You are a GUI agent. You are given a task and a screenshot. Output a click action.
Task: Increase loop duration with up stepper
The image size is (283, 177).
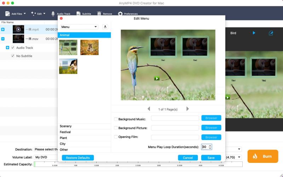(x=210, y=146)
